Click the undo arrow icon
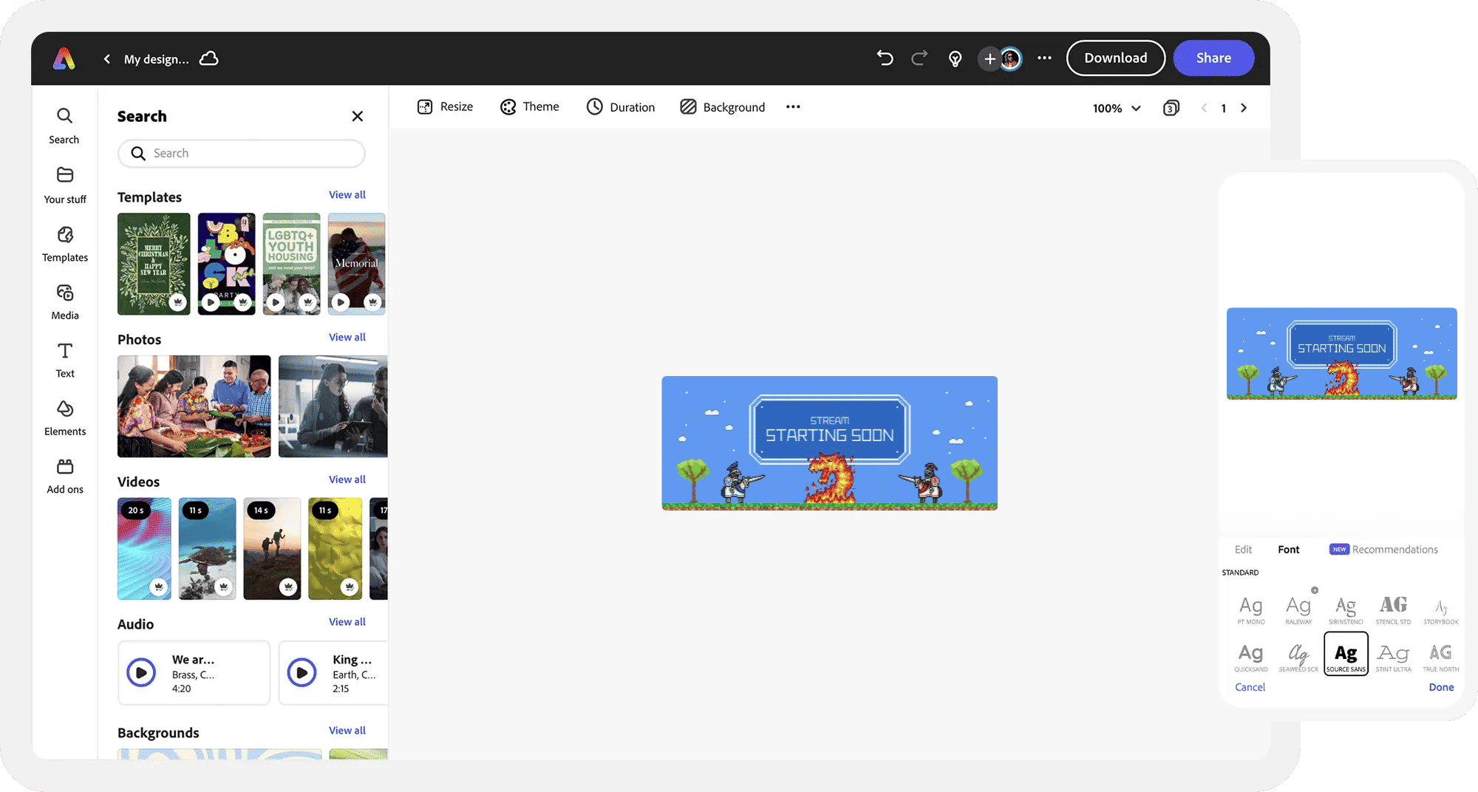The width and height of the screenshot is (1478, 792). [x=884, y=58]
